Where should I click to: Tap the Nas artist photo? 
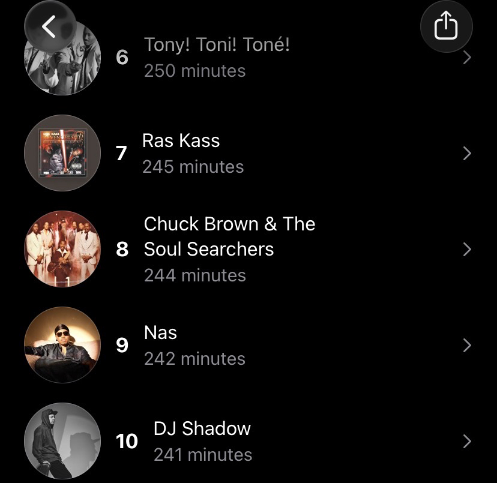62,345
